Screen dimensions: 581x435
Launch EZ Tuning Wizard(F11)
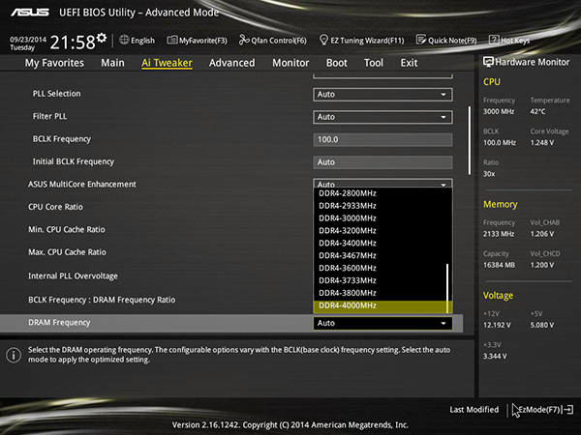(367, 41)
